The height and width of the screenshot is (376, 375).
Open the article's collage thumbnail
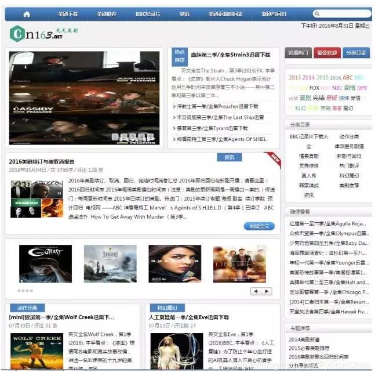(37, 199)
